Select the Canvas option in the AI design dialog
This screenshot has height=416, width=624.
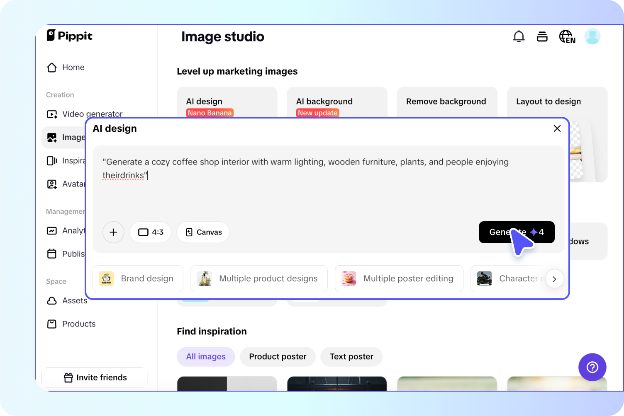pyautogui.click(x=203, y=232)
